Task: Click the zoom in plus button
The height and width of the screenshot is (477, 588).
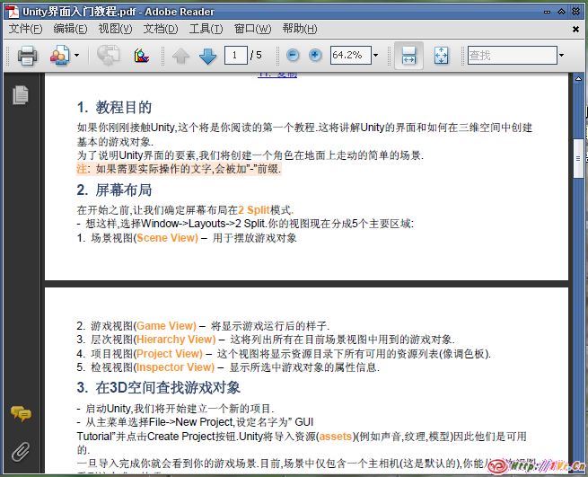Action: tap(315, 56)
